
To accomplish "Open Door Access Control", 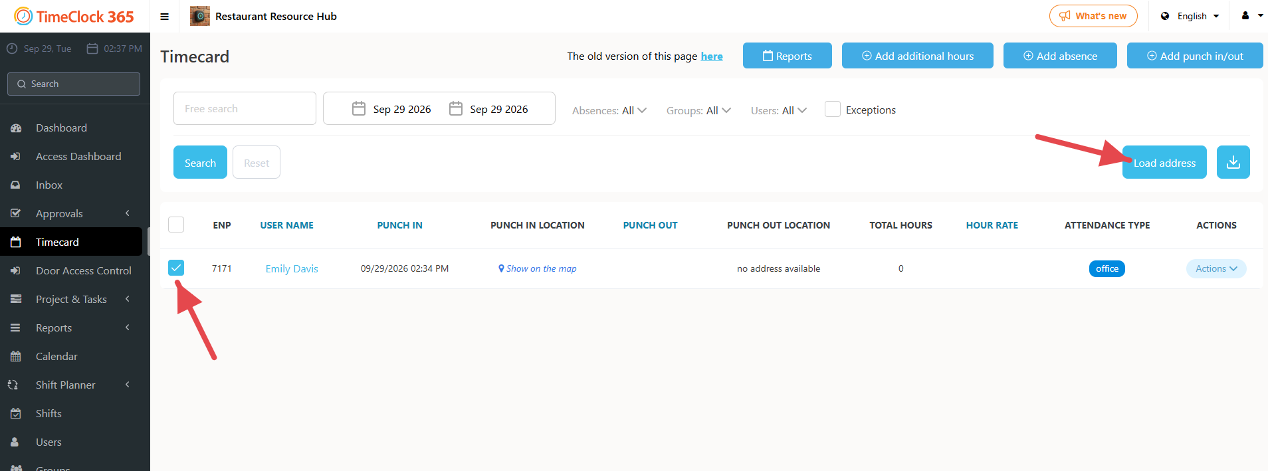I will pos(84,270).
